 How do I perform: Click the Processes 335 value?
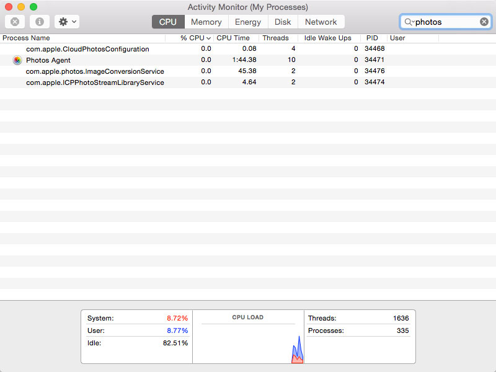(x=402, y=330)
